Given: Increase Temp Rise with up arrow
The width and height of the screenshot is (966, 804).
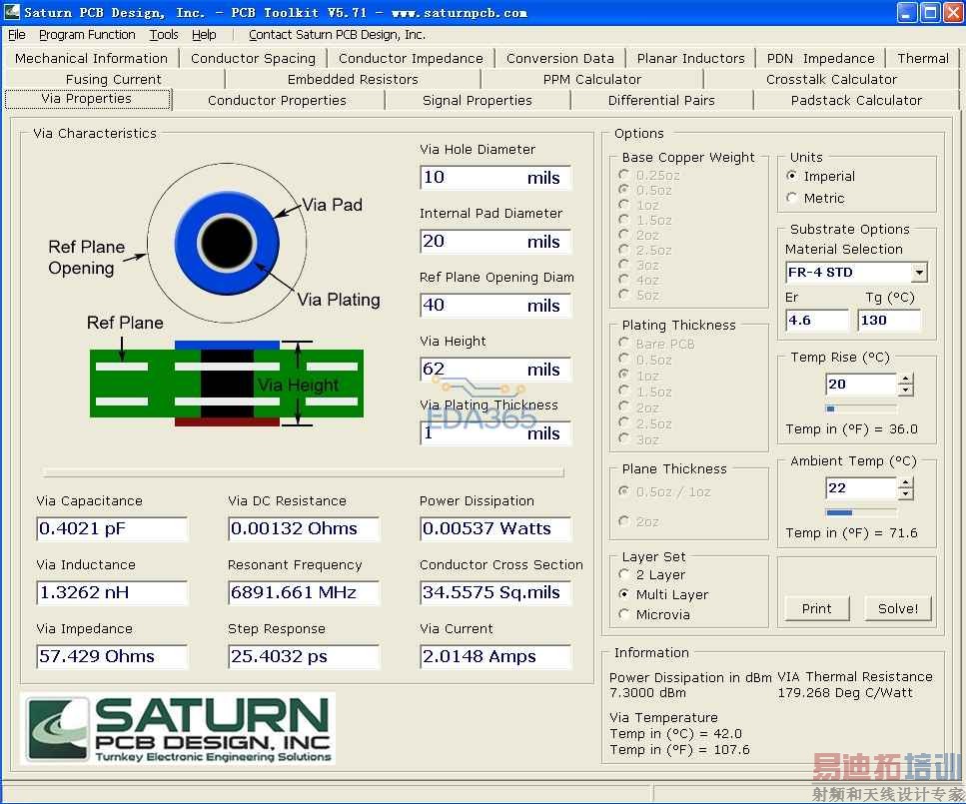Looking at the screenshot, I should click(906, 379).
